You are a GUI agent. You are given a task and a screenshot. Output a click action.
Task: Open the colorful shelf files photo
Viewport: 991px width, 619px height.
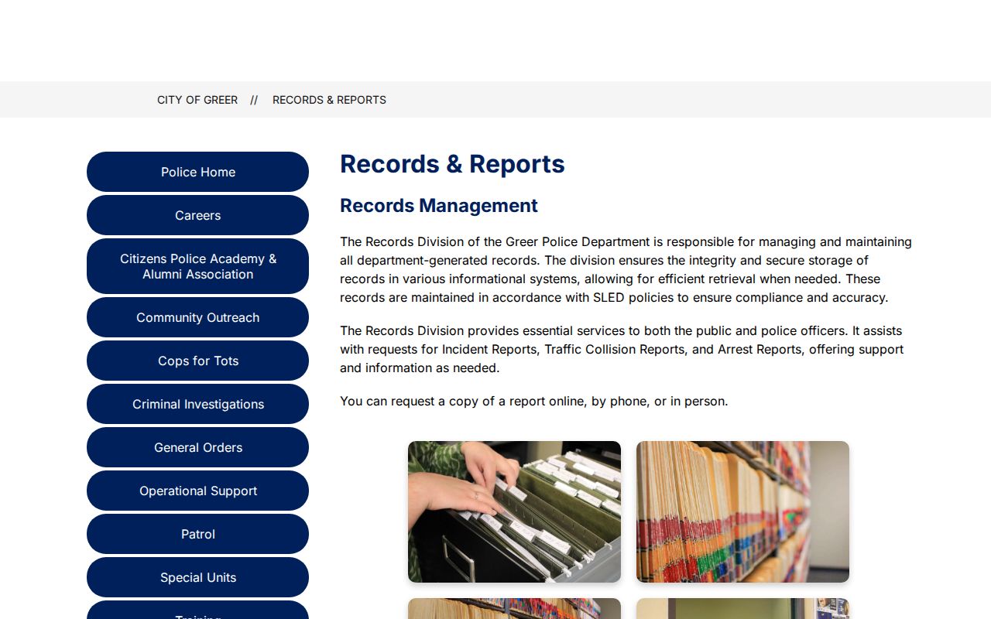742,511
